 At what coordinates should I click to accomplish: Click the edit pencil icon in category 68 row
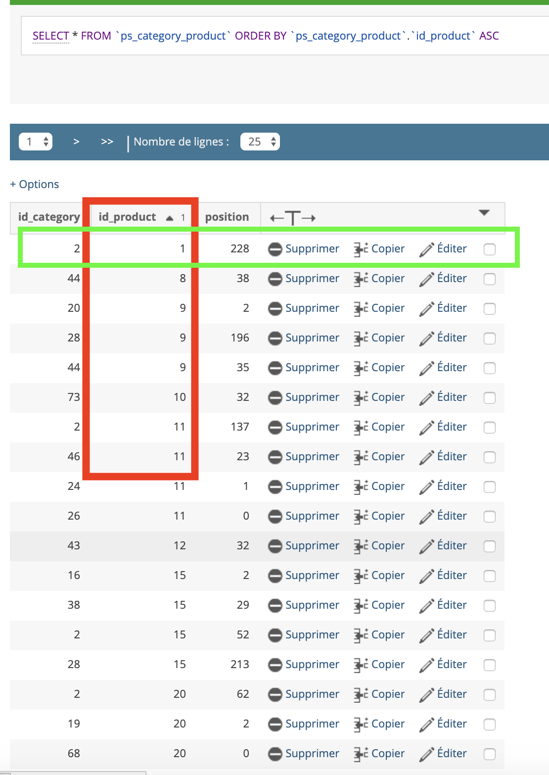click(426, 754)
